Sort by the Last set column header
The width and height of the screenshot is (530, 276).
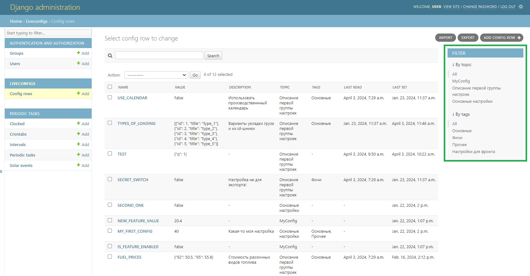coord(400,87)
